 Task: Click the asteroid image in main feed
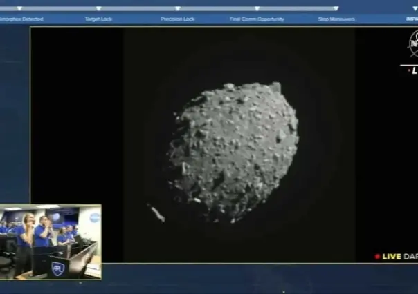(x=233, y=153)
